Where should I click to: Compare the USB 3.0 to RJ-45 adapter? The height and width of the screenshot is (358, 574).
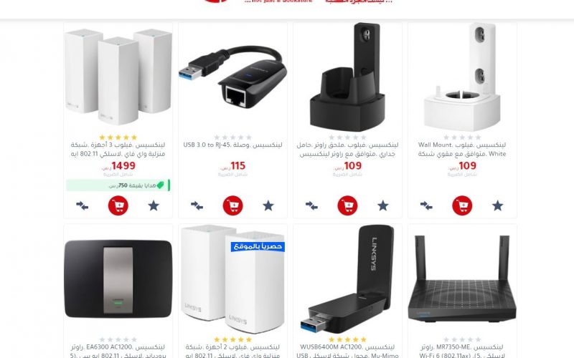pos(197,205)
